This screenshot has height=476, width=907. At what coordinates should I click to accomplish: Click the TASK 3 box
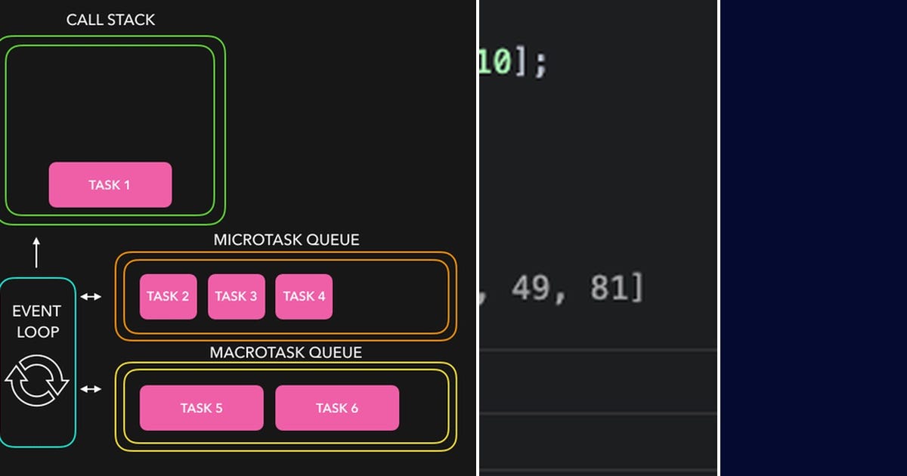tap(236, 296)
